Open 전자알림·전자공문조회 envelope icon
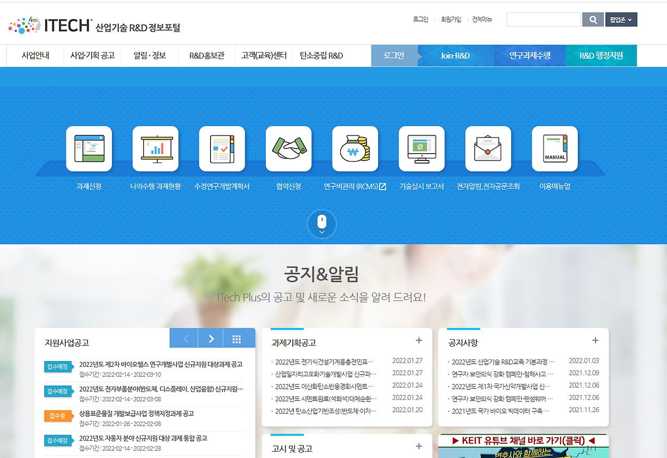 tap(488, 148)
